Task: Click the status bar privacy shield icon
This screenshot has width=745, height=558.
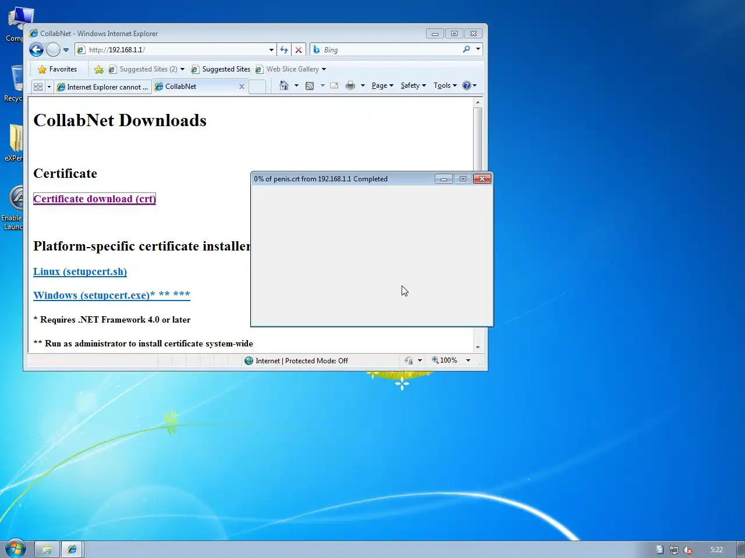Action: (x=409, y=361)
